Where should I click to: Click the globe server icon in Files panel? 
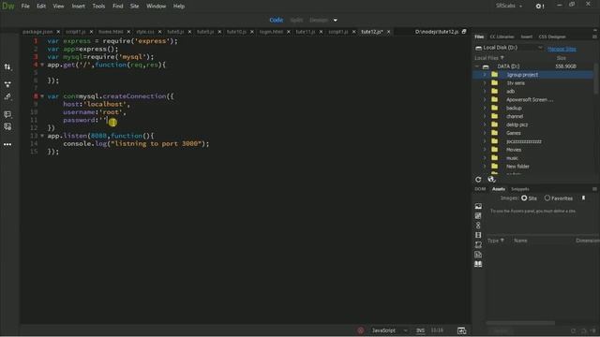491,179
